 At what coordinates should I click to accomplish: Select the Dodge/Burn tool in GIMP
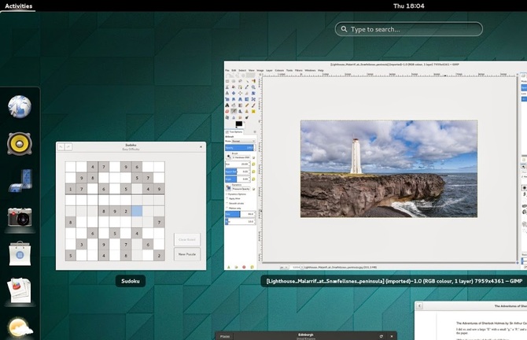[x=247, y=117]
